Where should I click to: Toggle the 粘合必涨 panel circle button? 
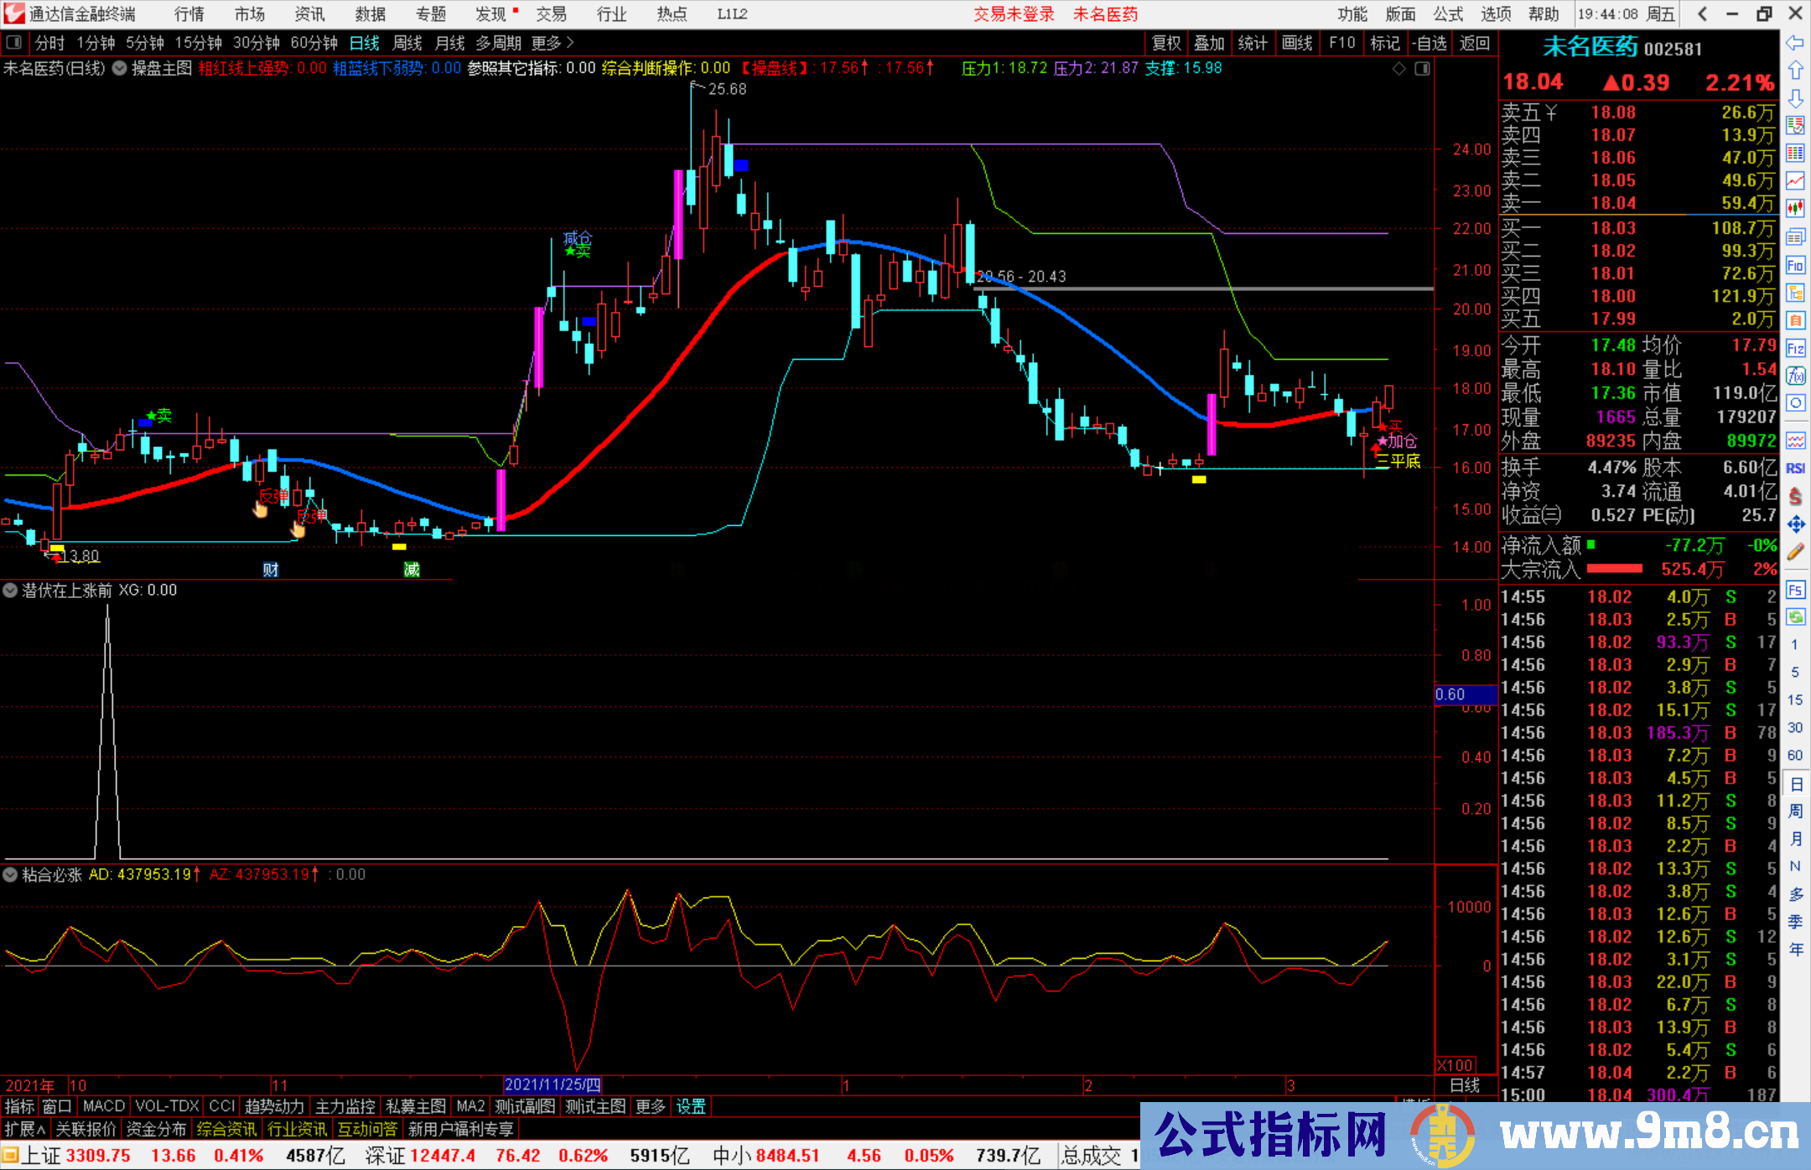tap(10, 875)
